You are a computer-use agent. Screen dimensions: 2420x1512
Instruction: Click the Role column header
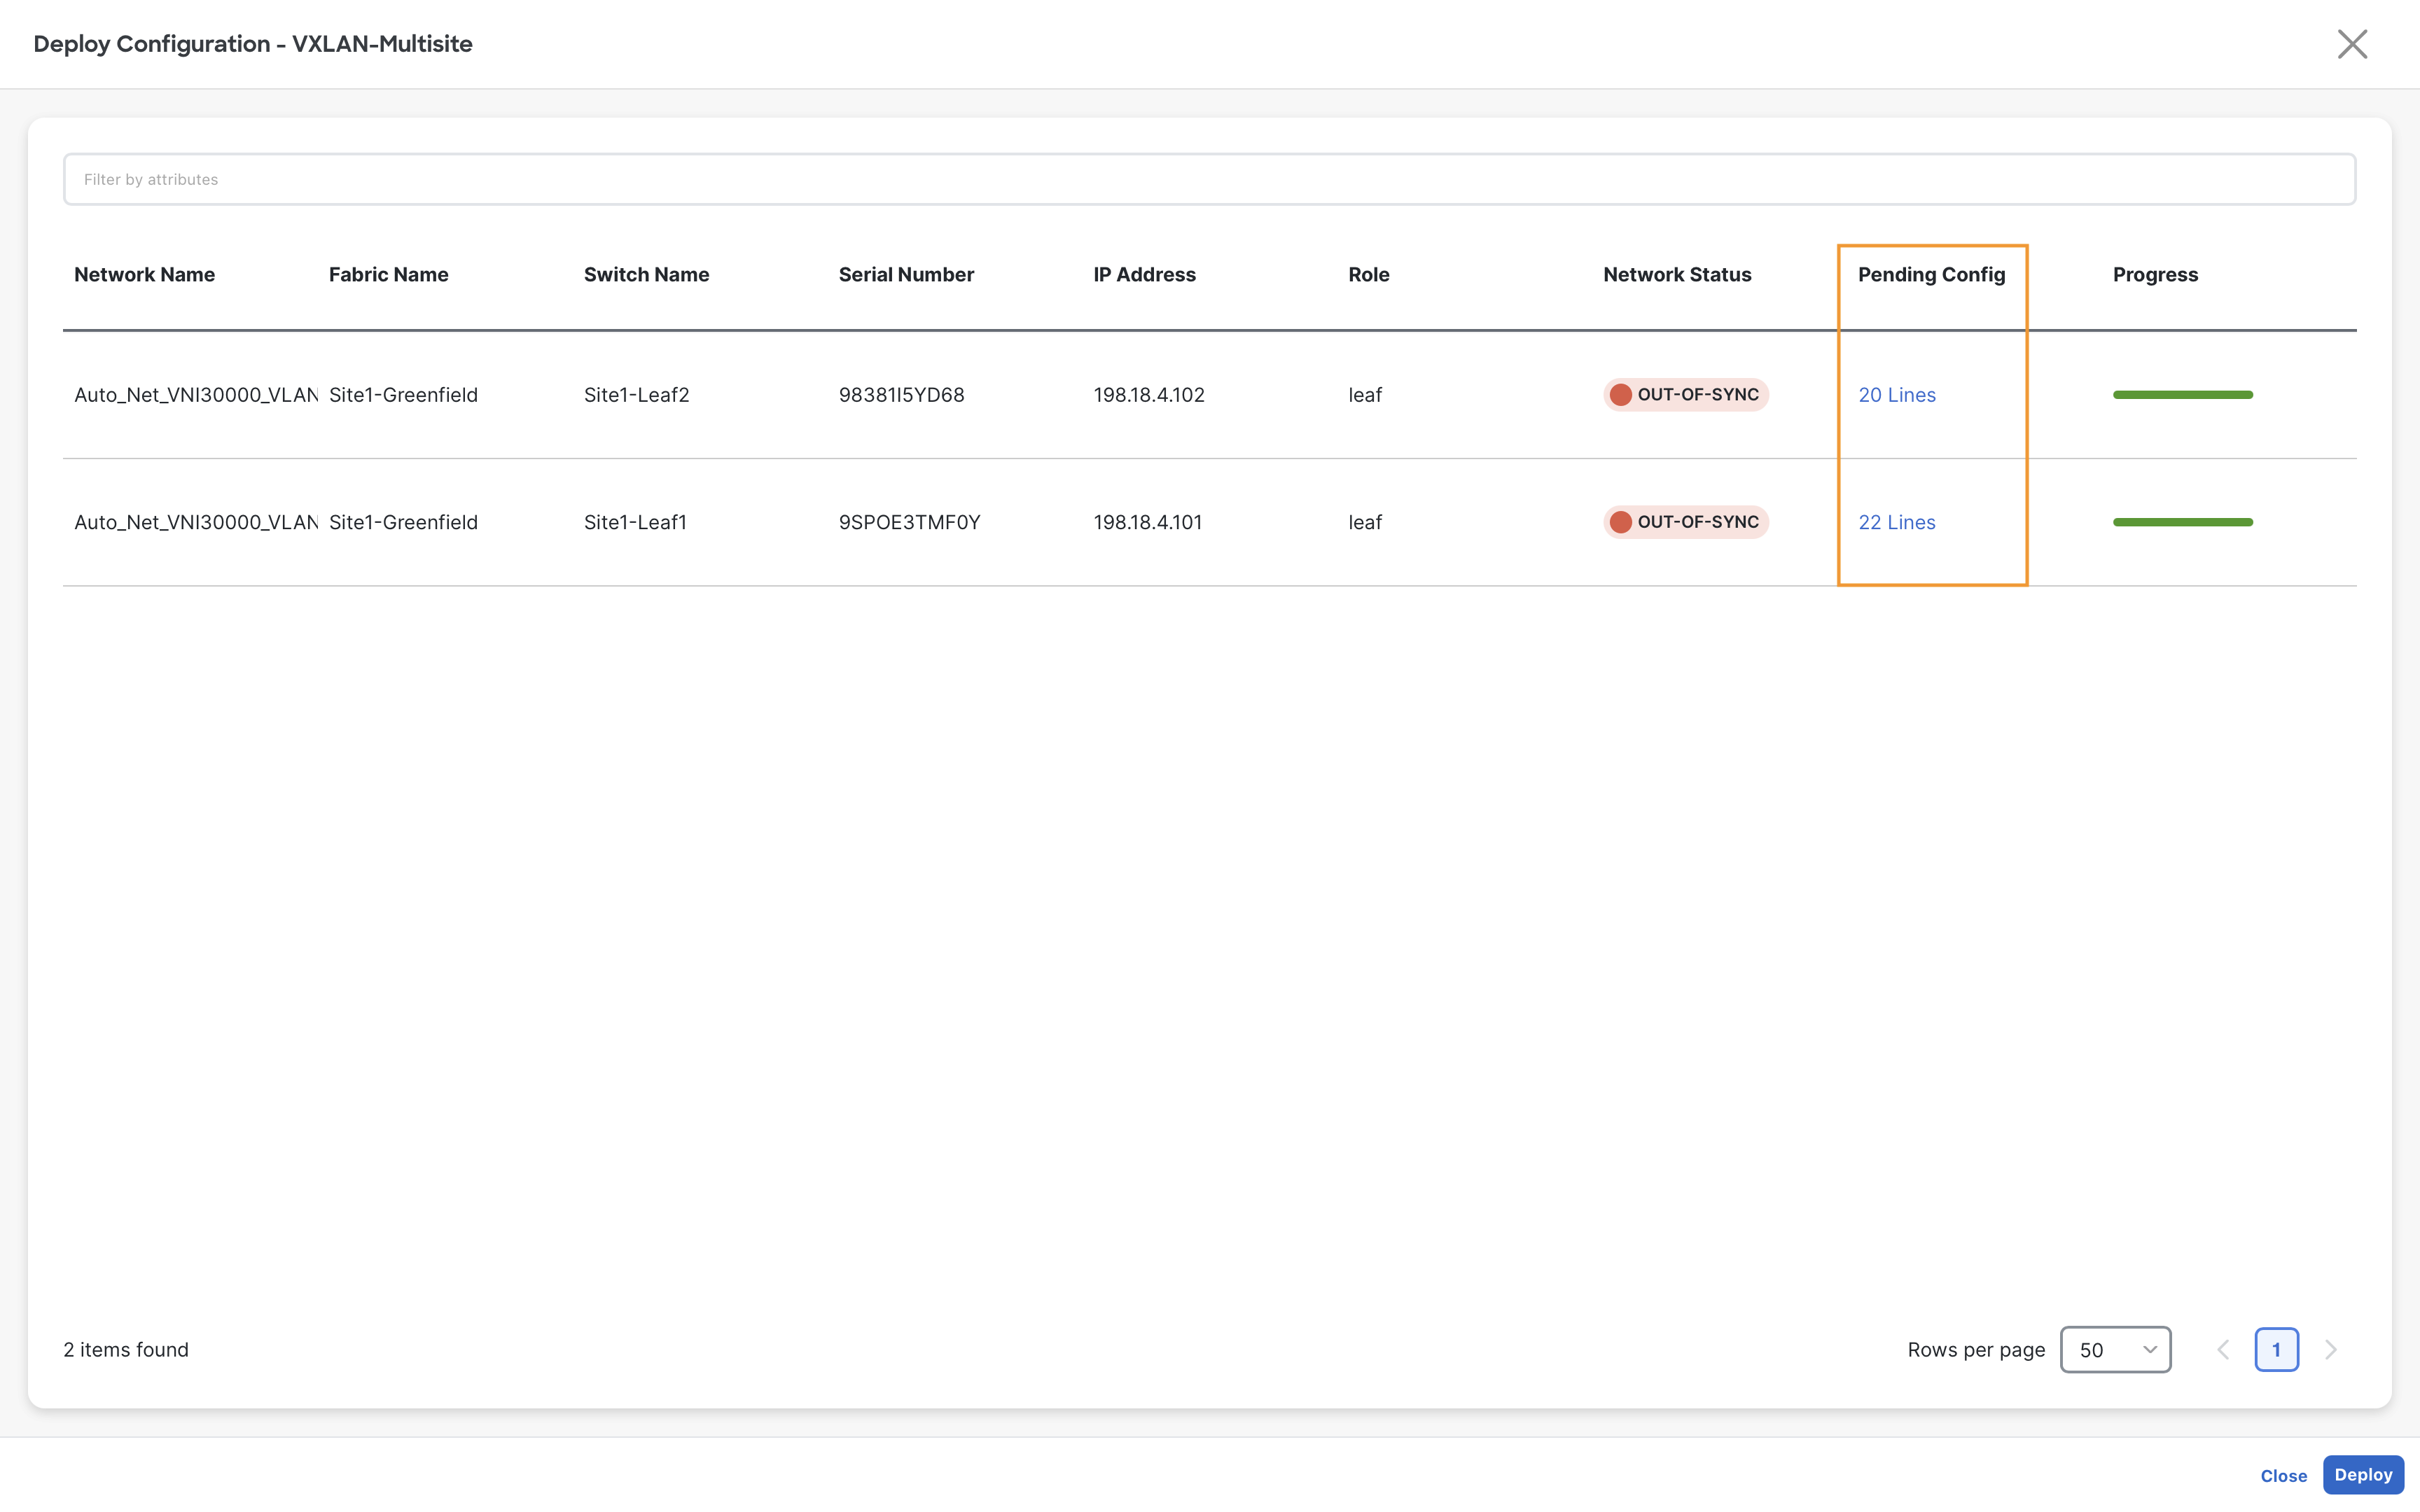click(1368, 275)
